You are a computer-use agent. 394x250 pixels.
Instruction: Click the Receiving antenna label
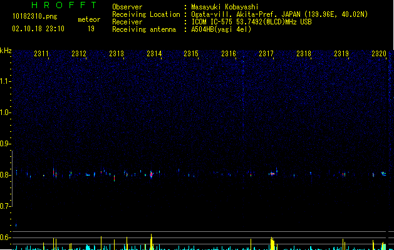click(144, 29)
